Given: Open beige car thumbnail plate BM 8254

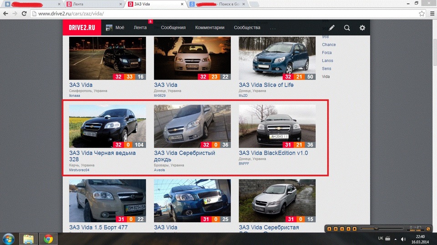Looking at the screenshot, I should click(107, 200).
